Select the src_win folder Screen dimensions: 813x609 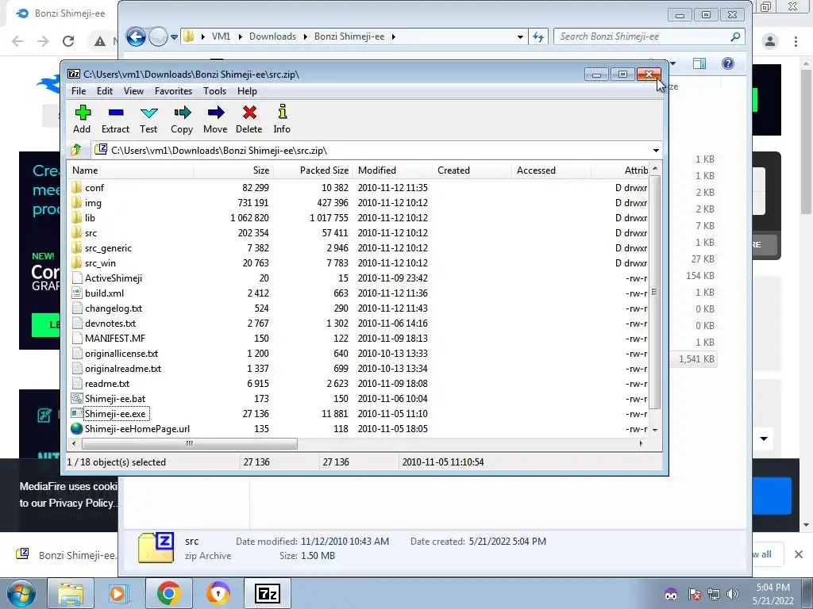coord(100,263)
